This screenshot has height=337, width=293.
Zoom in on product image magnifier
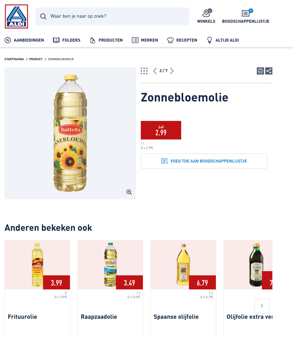129,192
